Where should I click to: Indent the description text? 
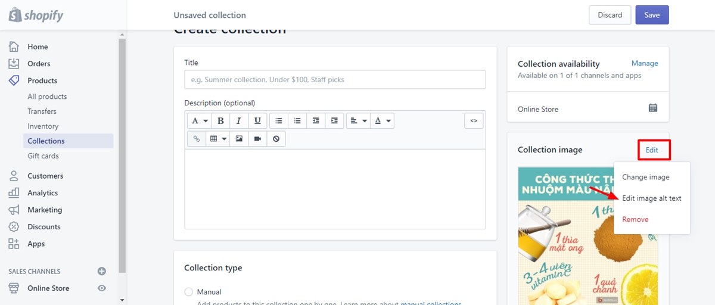pos(335,121)
